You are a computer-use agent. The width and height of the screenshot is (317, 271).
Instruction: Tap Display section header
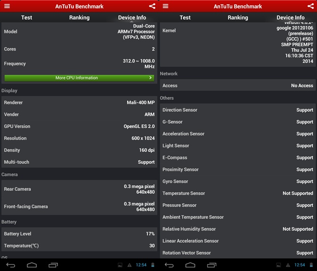[9, 90]
